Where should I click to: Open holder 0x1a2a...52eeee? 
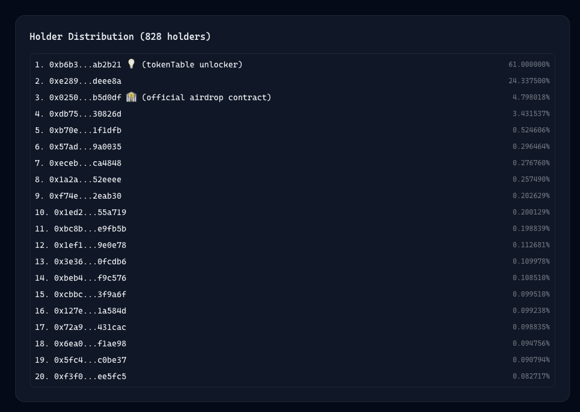tap(85, 179)
